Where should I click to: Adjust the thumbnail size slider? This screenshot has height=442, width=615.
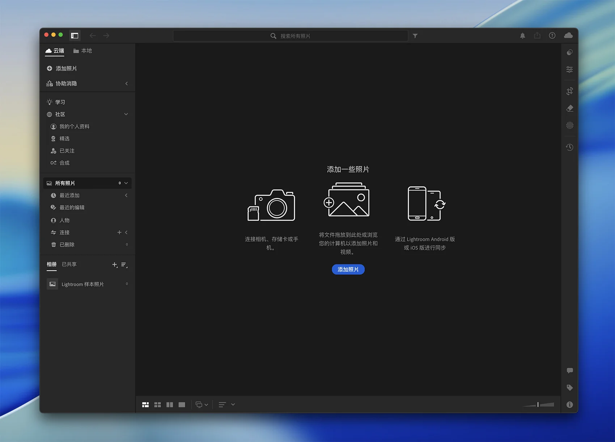(x=538, y=405)
